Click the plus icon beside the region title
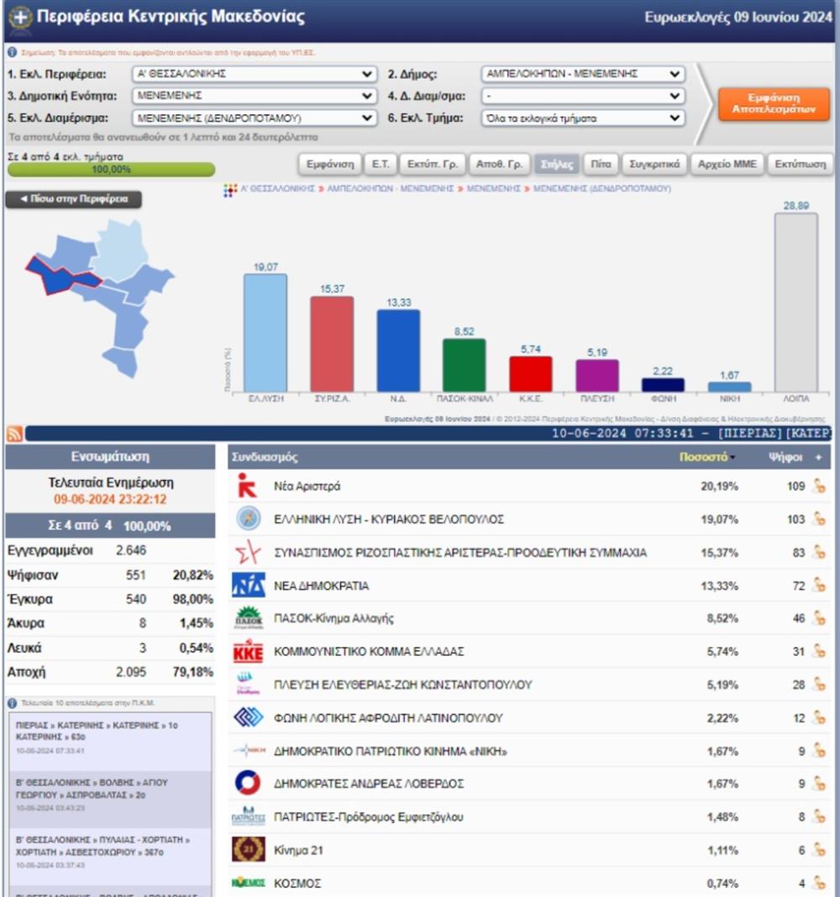The width and height of the screenshot is (840, 897). (20, 17)
